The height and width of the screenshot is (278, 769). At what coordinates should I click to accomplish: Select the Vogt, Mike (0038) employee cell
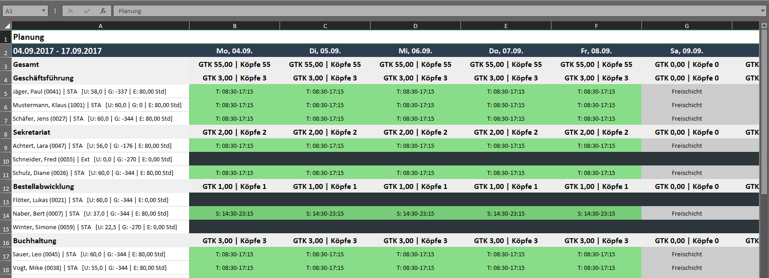(x=100, y=268)
